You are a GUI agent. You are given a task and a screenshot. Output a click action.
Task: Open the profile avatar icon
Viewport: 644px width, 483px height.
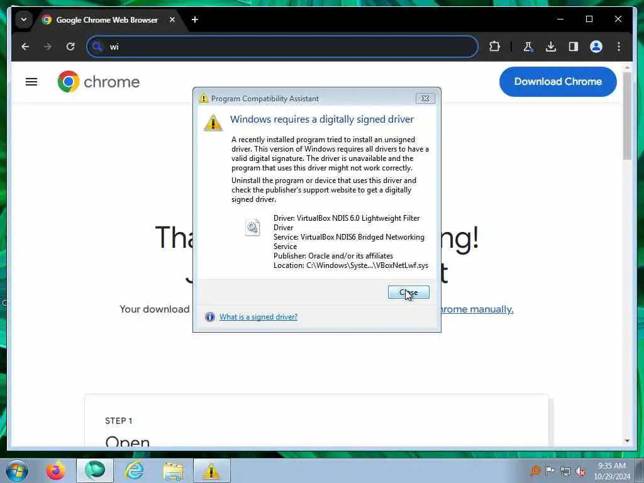click(596, 47)
